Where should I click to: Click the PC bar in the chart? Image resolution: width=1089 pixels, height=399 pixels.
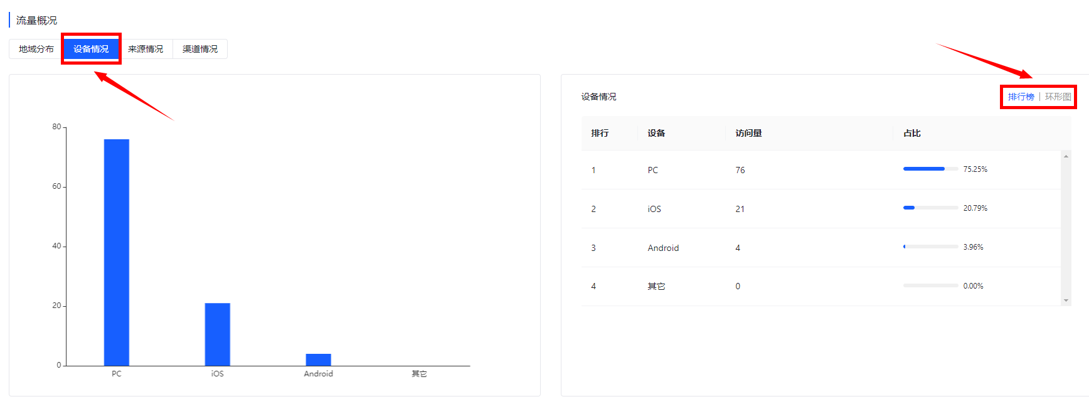point(117,252)
